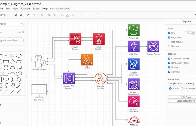Click the redo arrow icon
The height and width of the screenshot is (126, 196).
point(34,15)
